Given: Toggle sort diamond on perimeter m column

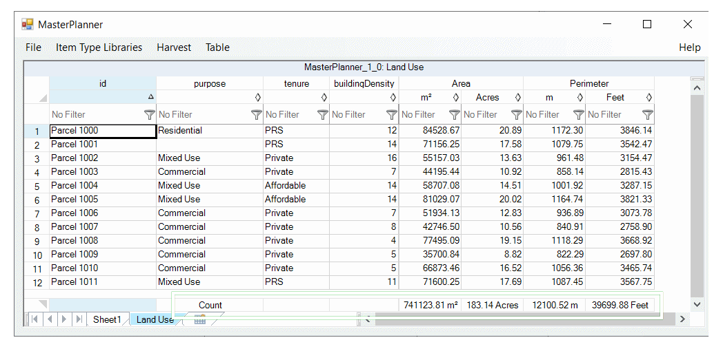Looking at the screenshot, I should [x=580, y=97].
